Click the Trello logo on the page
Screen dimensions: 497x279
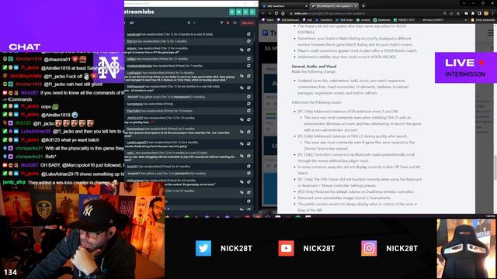269,33
